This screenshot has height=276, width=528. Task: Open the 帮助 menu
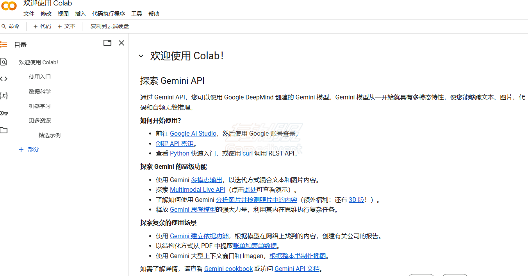[x=154, y=14]
